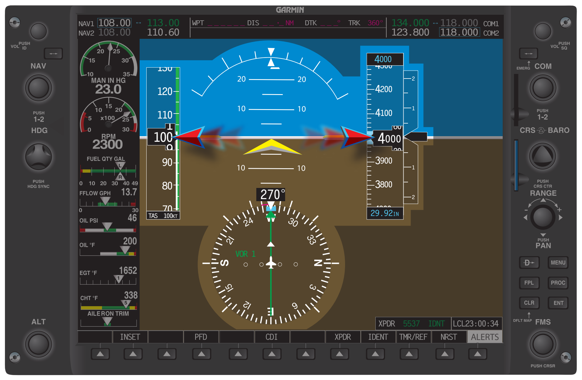Click the COM1 active frequency 134.000
582x380 pixels.
tap(410, 23)
